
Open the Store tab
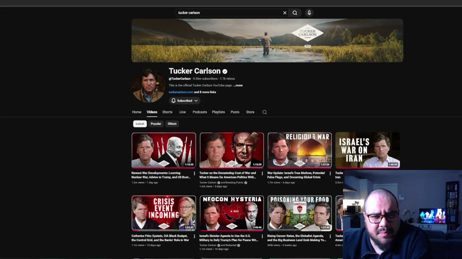click(250, 112)
